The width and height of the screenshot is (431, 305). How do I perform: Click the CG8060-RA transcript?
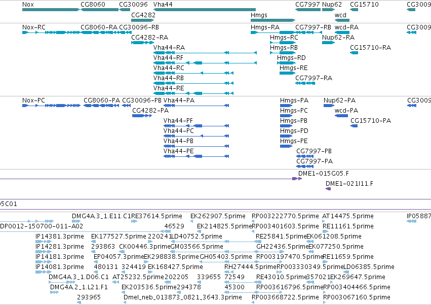[100, 32]
